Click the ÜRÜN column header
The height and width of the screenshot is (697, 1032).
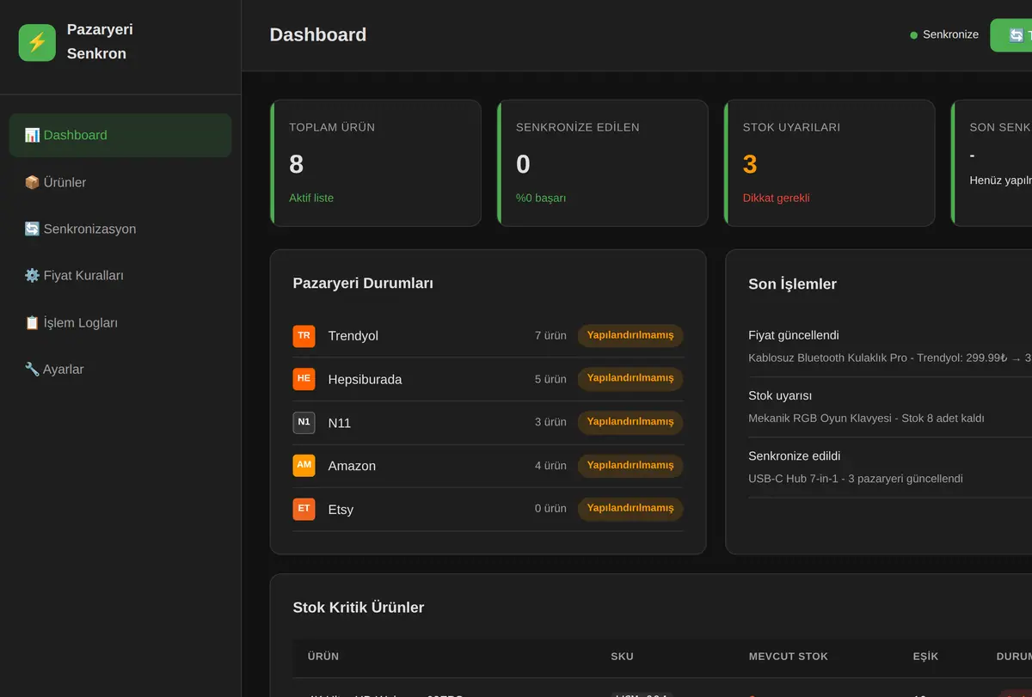pyautogui.click(x=323, y=657)
